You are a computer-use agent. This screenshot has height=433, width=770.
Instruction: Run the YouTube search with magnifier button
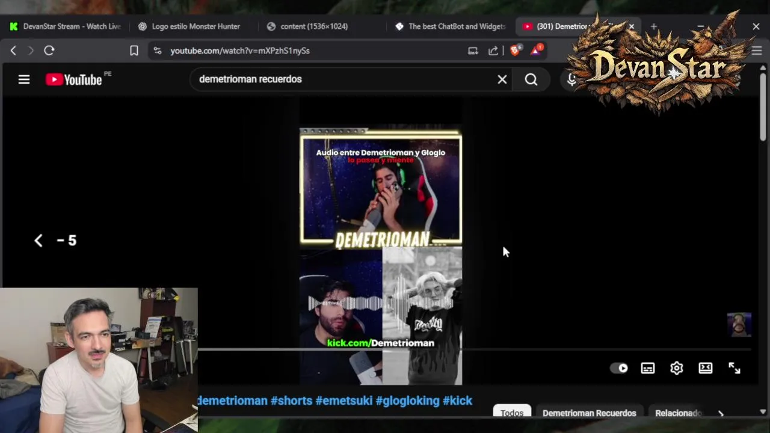click(531, 79)
